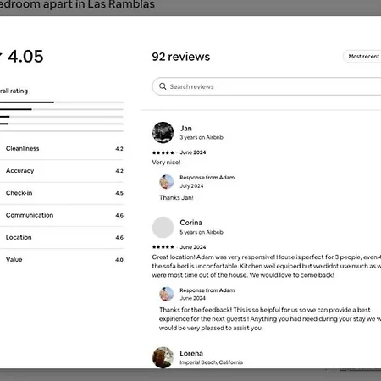
Task: Select the Check-in rating row
Action: pyautogui.click(x=62, y=193)
